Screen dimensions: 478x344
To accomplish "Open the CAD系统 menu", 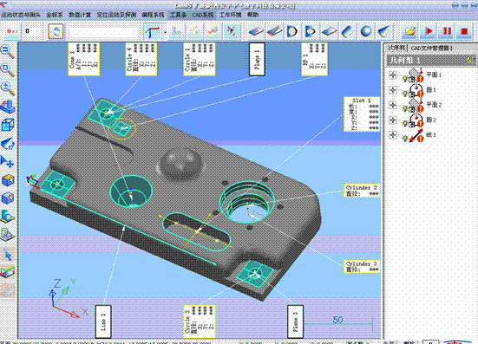I will coord(203,15).
